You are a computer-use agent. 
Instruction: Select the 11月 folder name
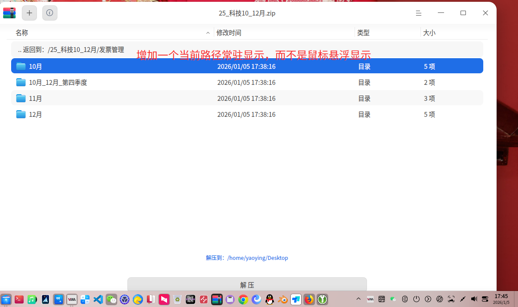click(x=35, y=98)
